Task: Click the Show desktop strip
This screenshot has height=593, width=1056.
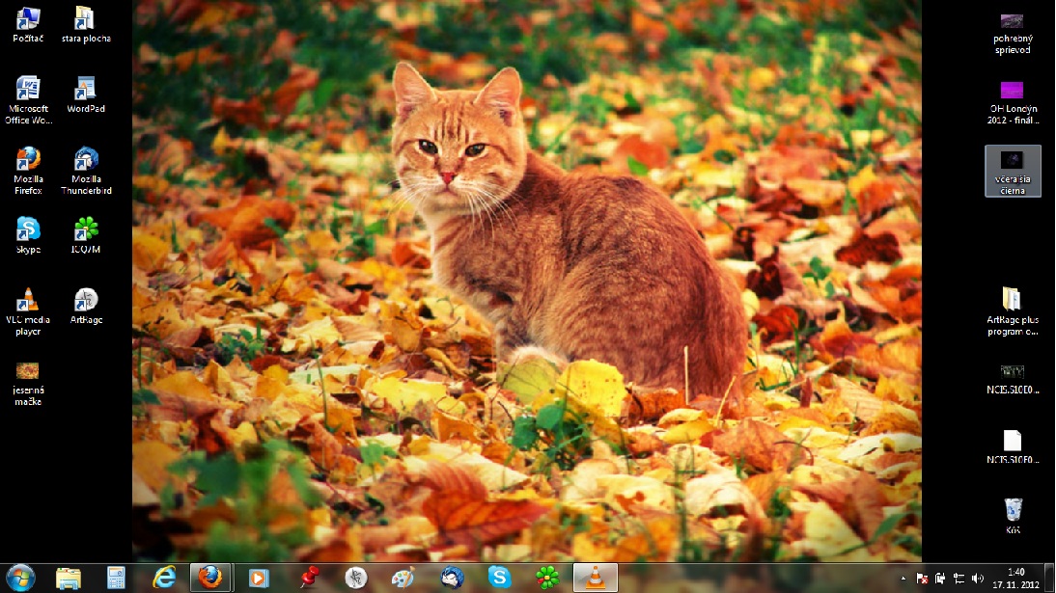Action: (x=1050, y=578)
